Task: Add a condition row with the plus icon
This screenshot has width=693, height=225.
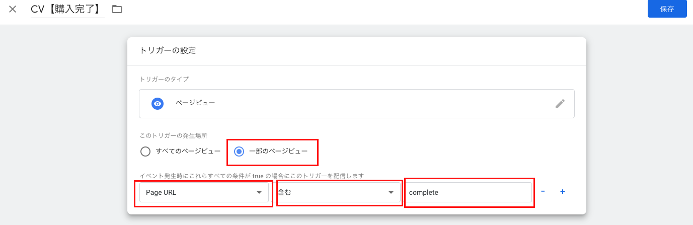Action: point(563,192)
